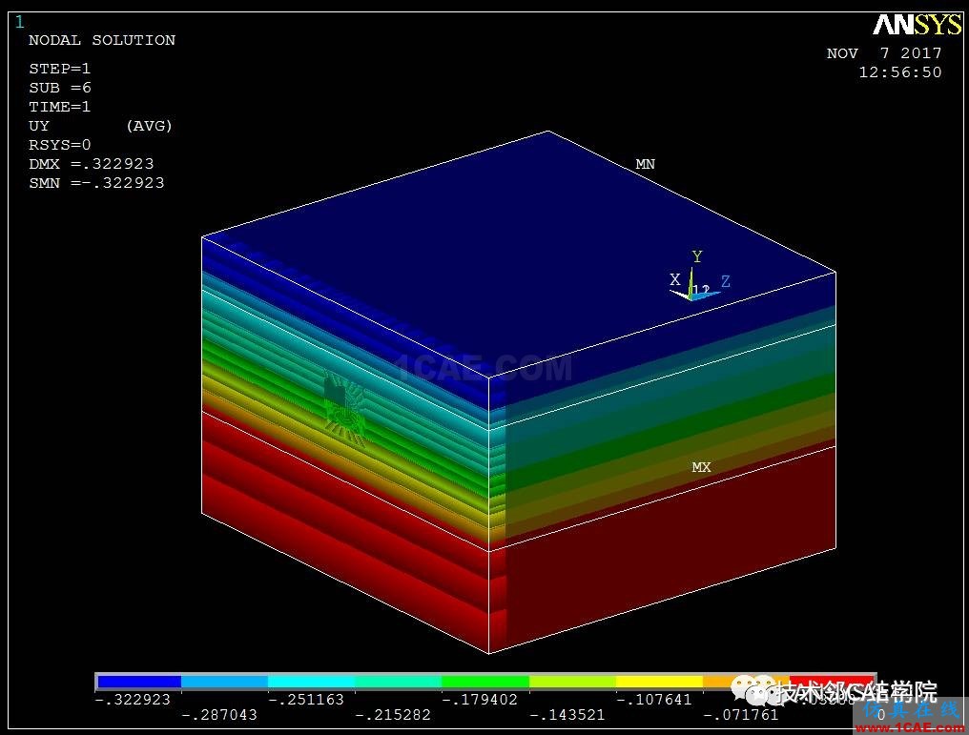This screenshot has height=735, width=969.
Task: Click legend value -.179402
Action: click(x=480, y=700)
